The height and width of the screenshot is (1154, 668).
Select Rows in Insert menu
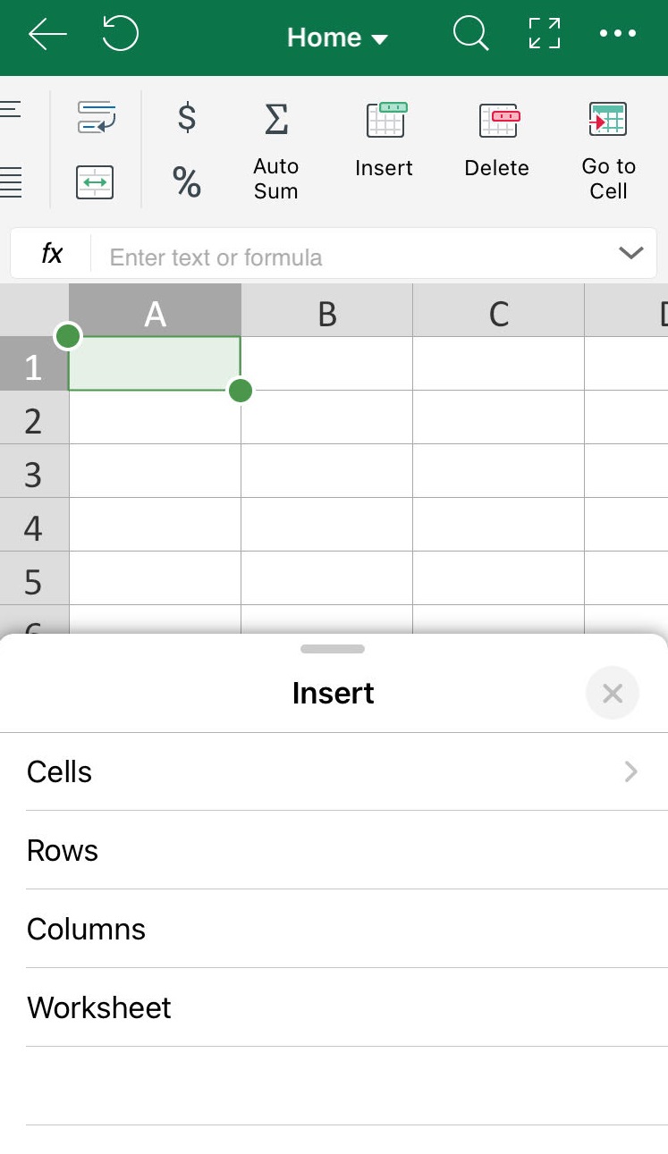334,850
